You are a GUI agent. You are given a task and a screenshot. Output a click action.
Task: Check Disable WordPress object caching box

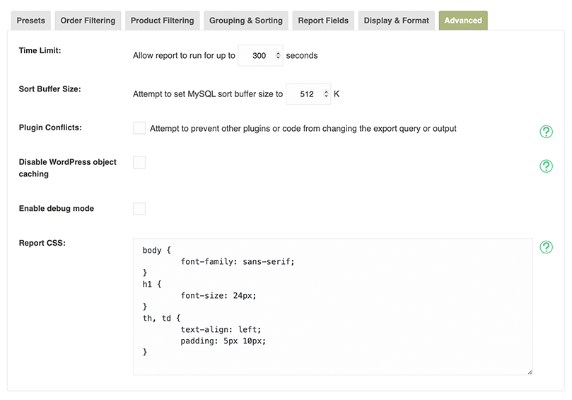coord(139,163)
